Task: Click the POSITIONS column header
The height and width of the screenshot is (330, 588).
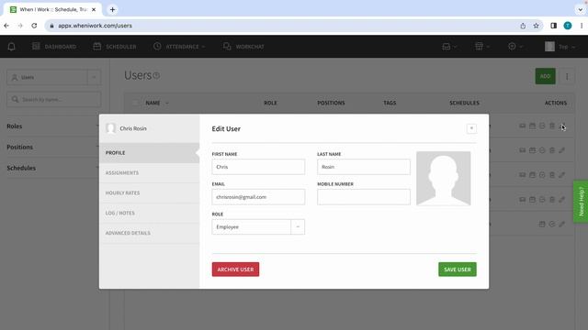Action: [x=331, y=103]
